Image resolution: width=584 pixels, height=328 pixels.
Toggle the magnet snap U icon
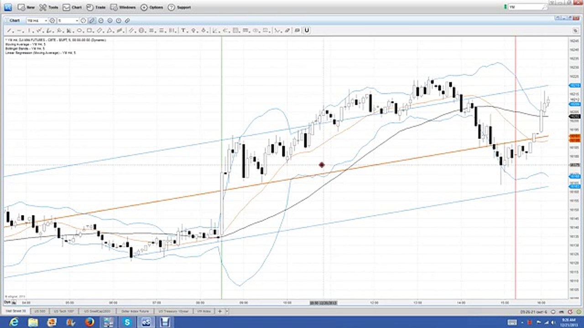click(x=307, y=31)
